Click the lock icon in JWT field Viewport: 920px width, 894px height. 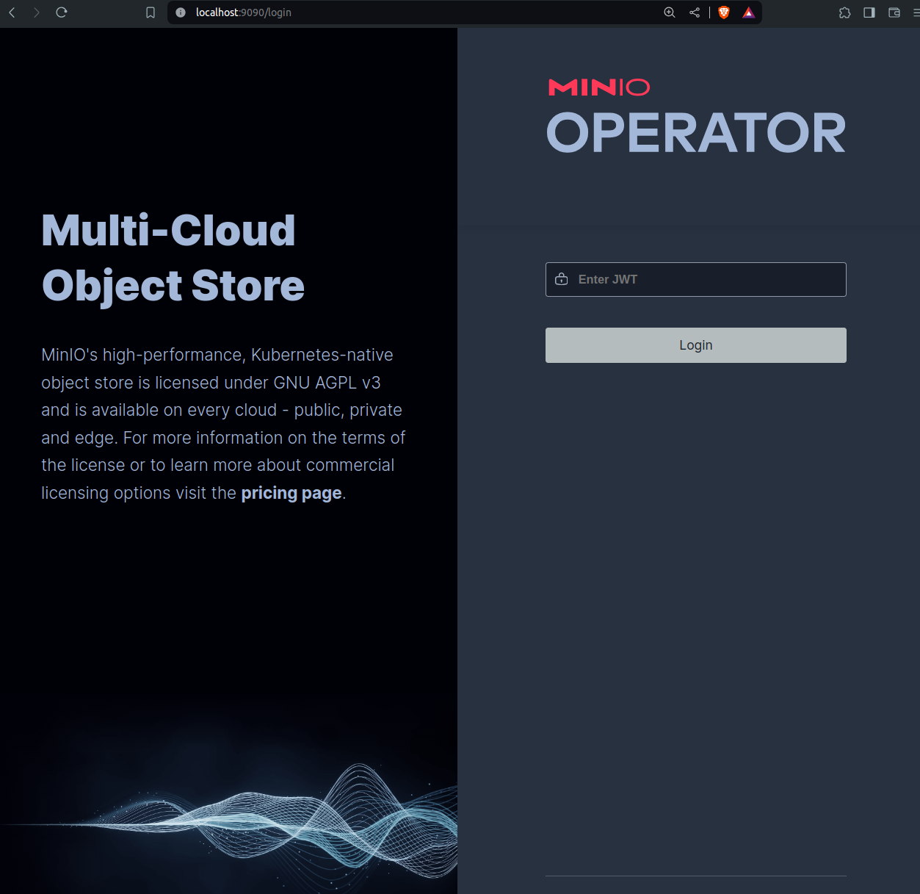(562, 279)
